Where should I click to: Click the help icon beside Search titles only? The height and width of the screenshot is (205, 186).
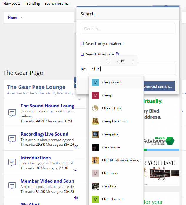117,54
